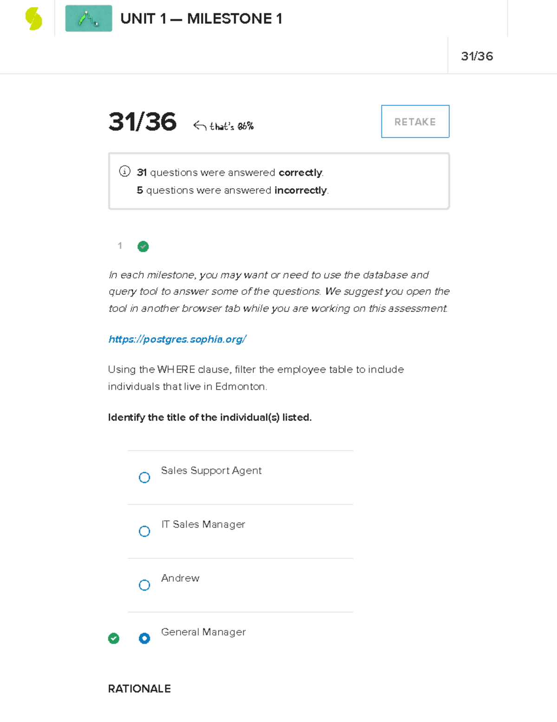This screenshot has width=557, height=722.
Task: Click the large 31/36 score heading
Action: [142, 122]
